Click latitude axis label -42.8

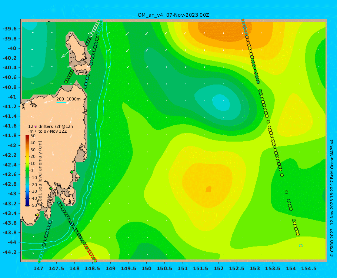pos(9,184)
